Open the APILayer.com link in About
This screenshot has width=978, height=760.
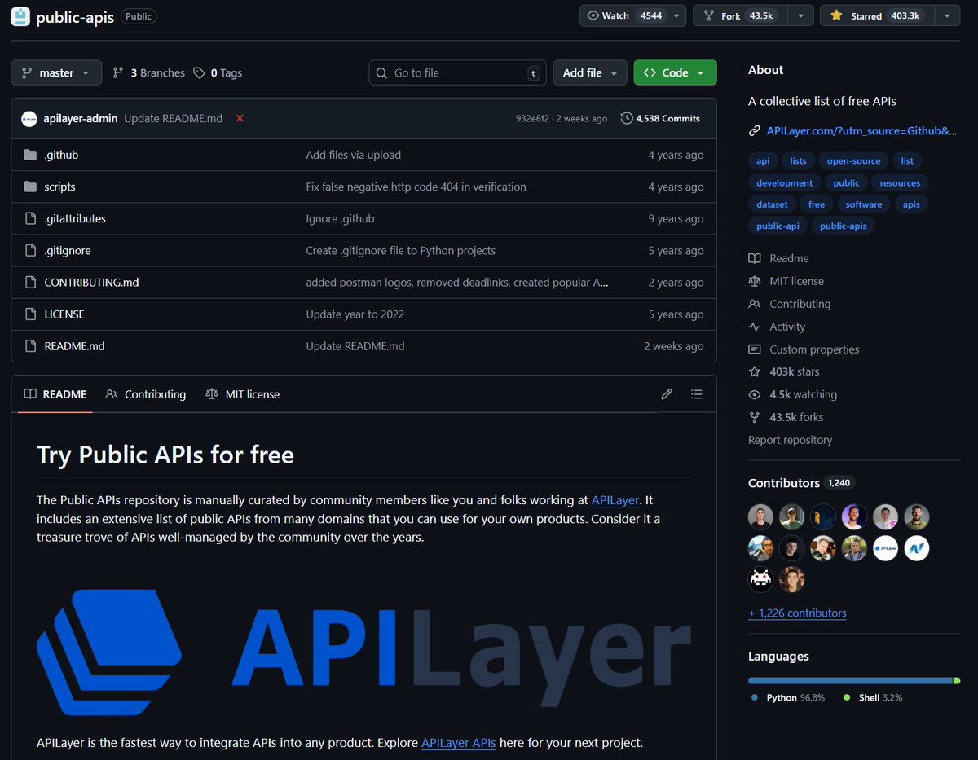pyautogui.click(x=861, y=130)
